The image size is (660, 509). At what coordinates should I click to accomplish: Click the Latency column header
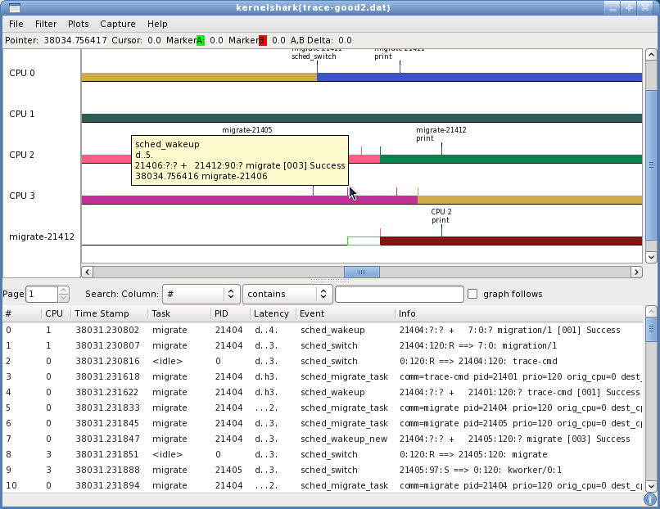coord(271,313)
